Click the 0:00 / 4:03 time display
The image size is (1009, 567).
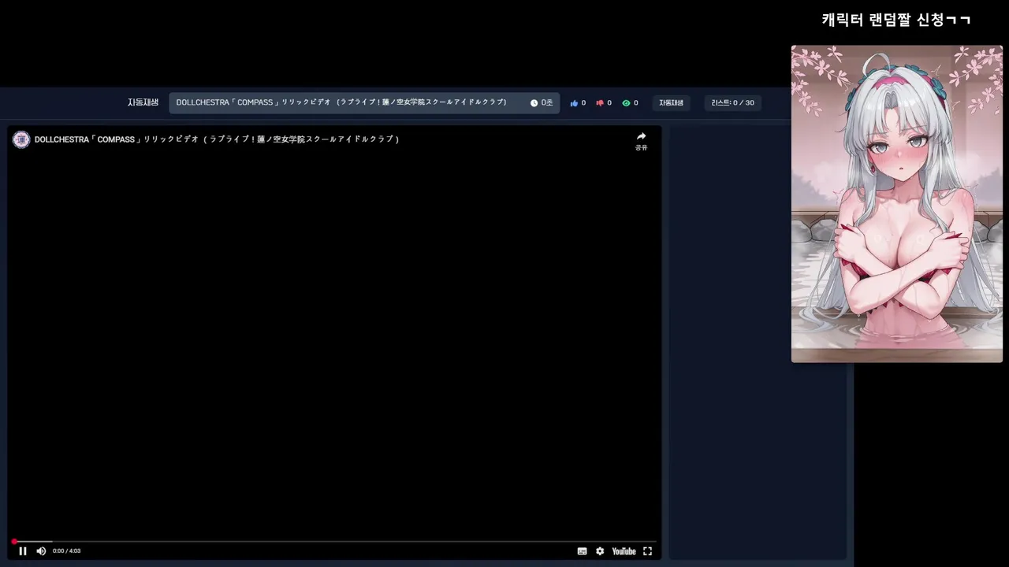[66, 551]
